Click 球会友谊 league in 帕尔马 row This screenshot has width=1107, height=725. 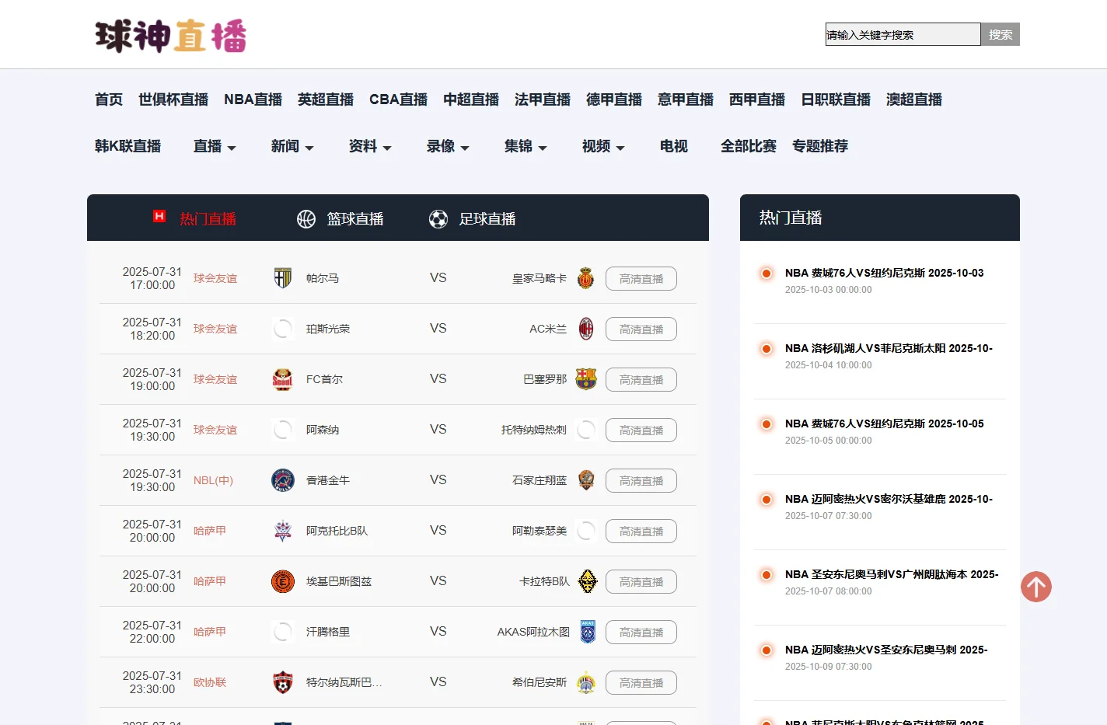215,278
